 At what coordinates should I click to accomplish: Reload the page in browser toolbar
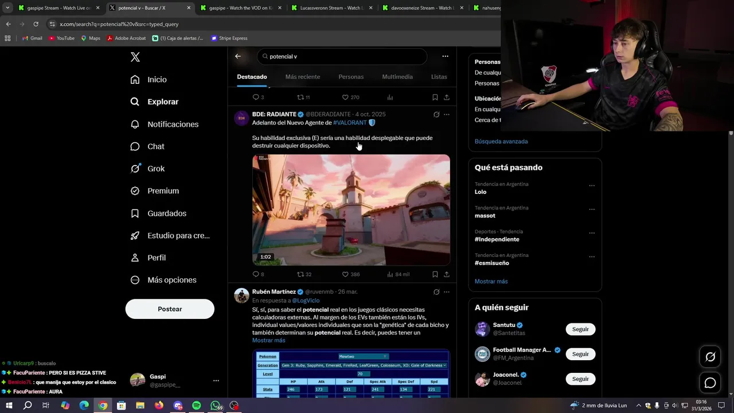point(36,24)
